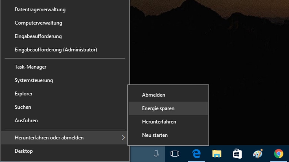The height and width of the screenshot is (162, 289).
Task: Select Neu starten to restart
Action: [155, 135]
